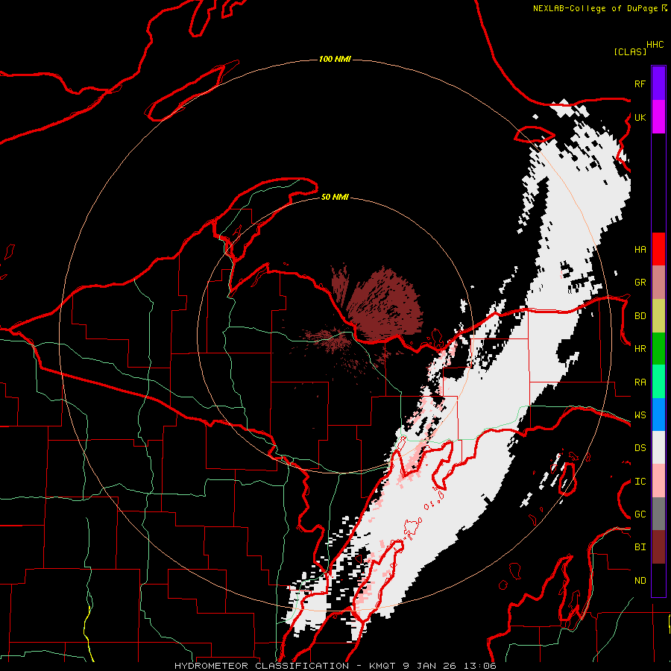Click the red HA hail legend swatch
Screen dimensions: 671x671
pos(658,249)
